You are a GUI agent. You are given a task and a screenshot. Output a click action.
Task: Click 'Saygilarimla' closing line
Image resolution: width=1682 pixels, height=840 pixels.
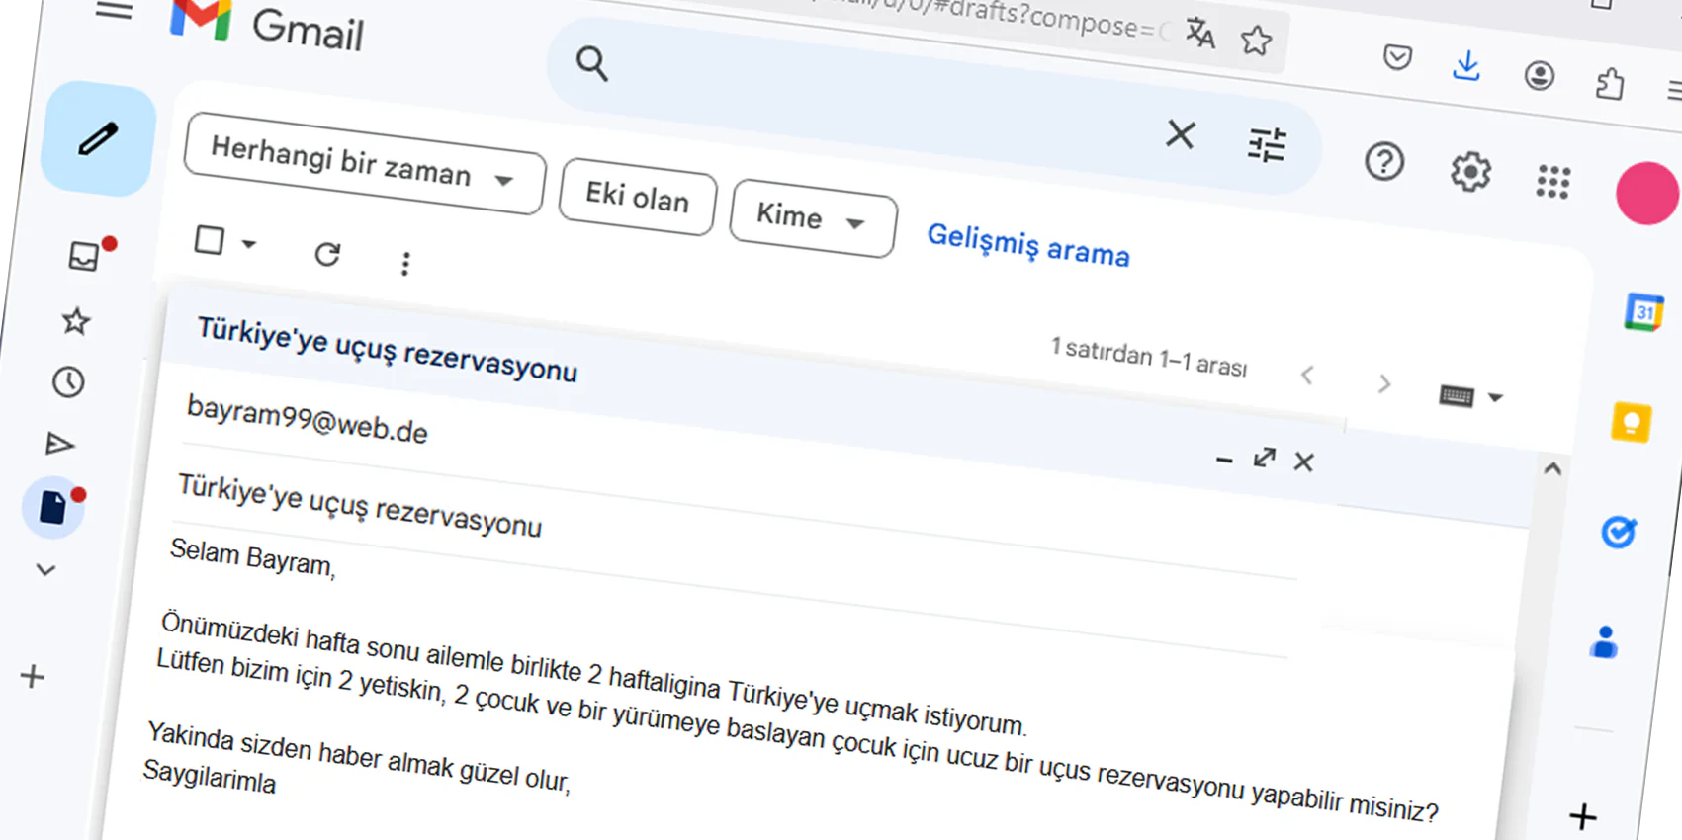(x=210, y=776)
